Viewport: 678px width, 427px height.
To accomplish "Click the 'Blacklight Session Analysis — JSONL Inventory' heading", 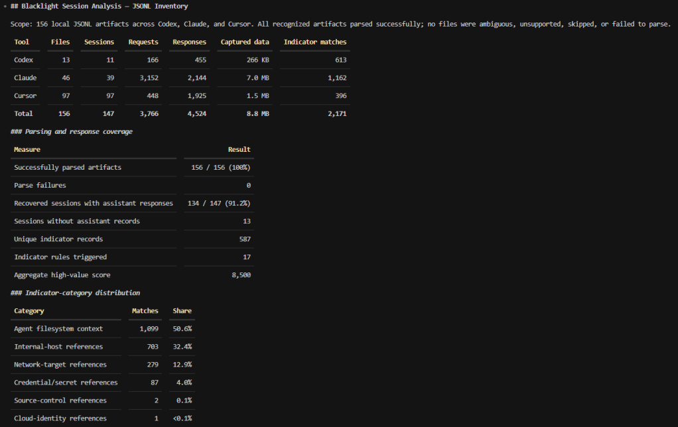I will [x=99, y=6].
